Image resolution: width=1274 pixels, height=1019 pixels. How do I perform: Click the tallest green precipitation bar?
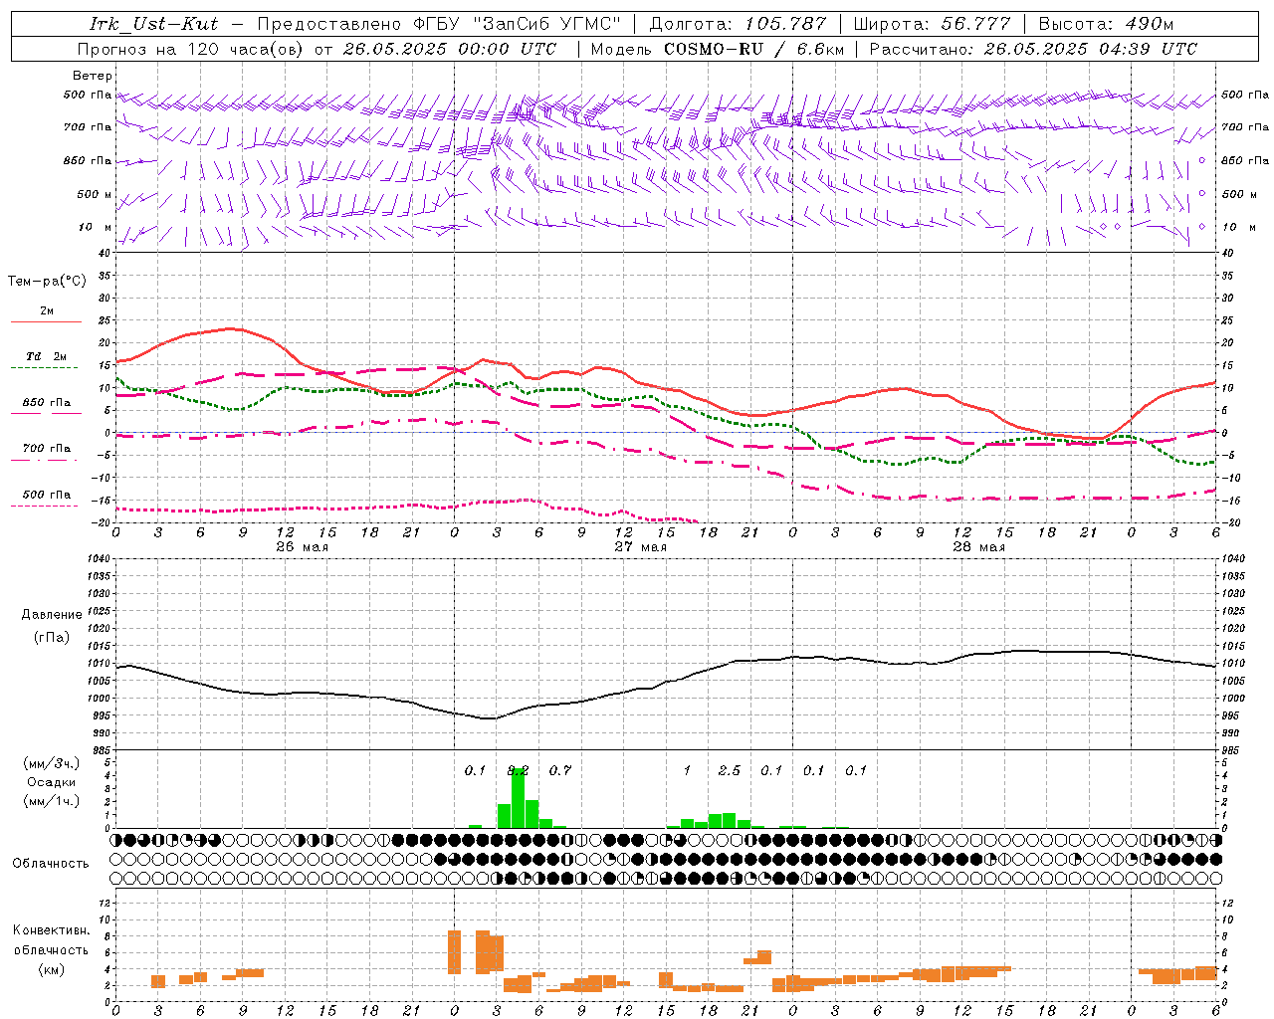point(518,797)
